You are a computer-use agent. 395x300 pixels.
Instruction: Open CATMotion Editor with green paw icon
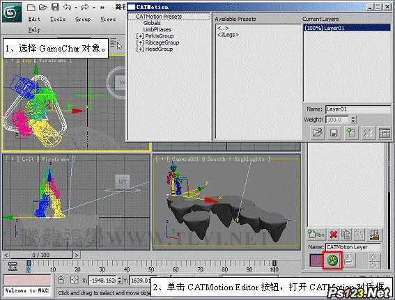(332, 260)
